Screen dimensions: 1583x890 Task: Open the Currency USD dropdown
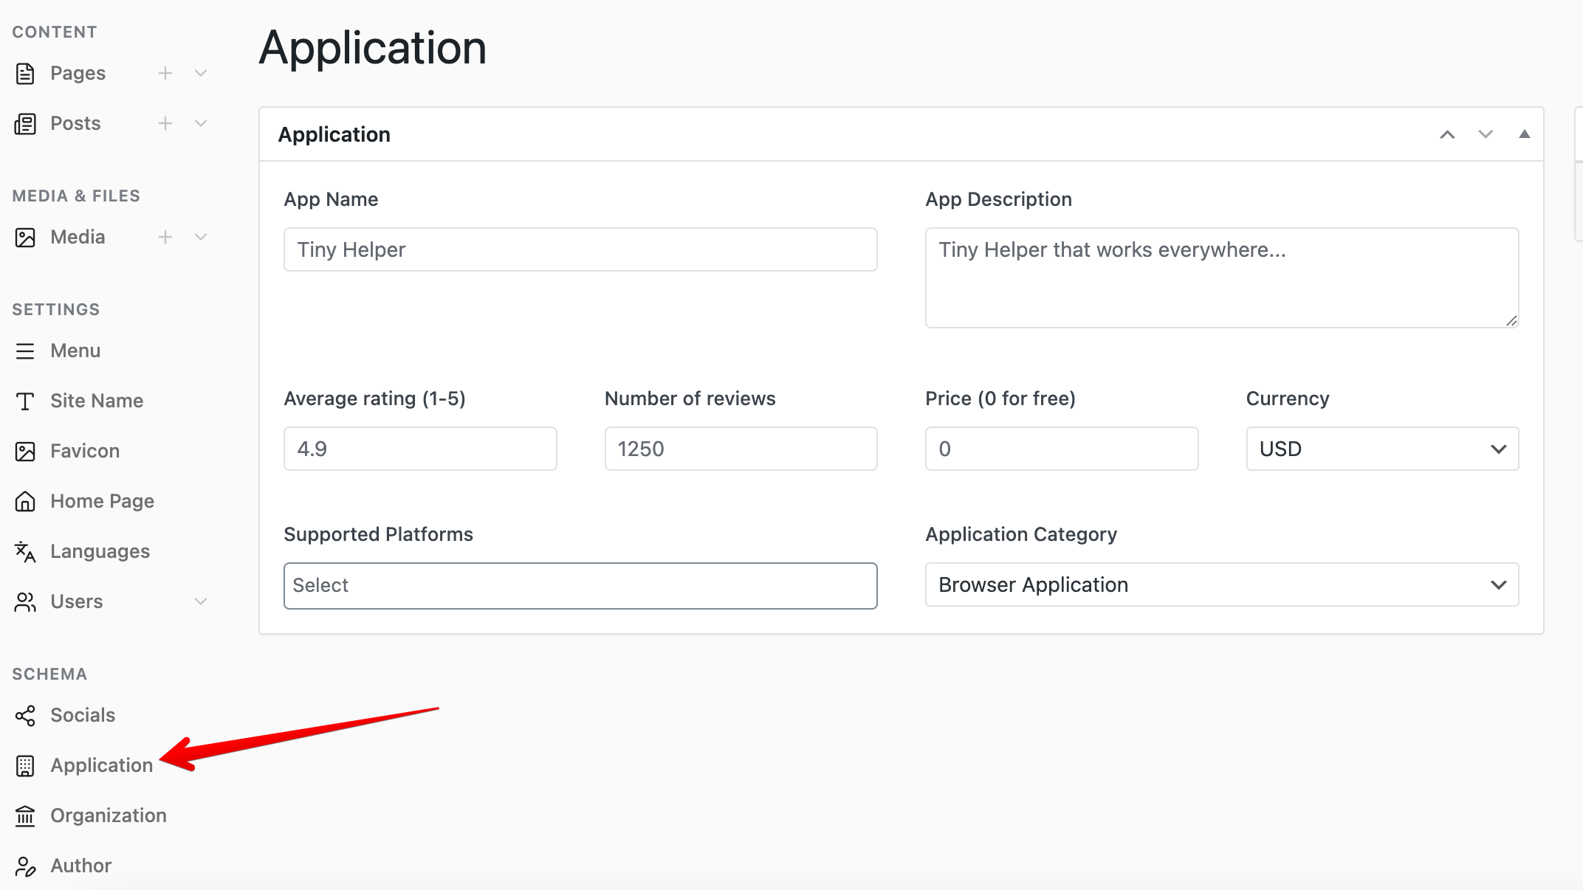point(1381,449)
